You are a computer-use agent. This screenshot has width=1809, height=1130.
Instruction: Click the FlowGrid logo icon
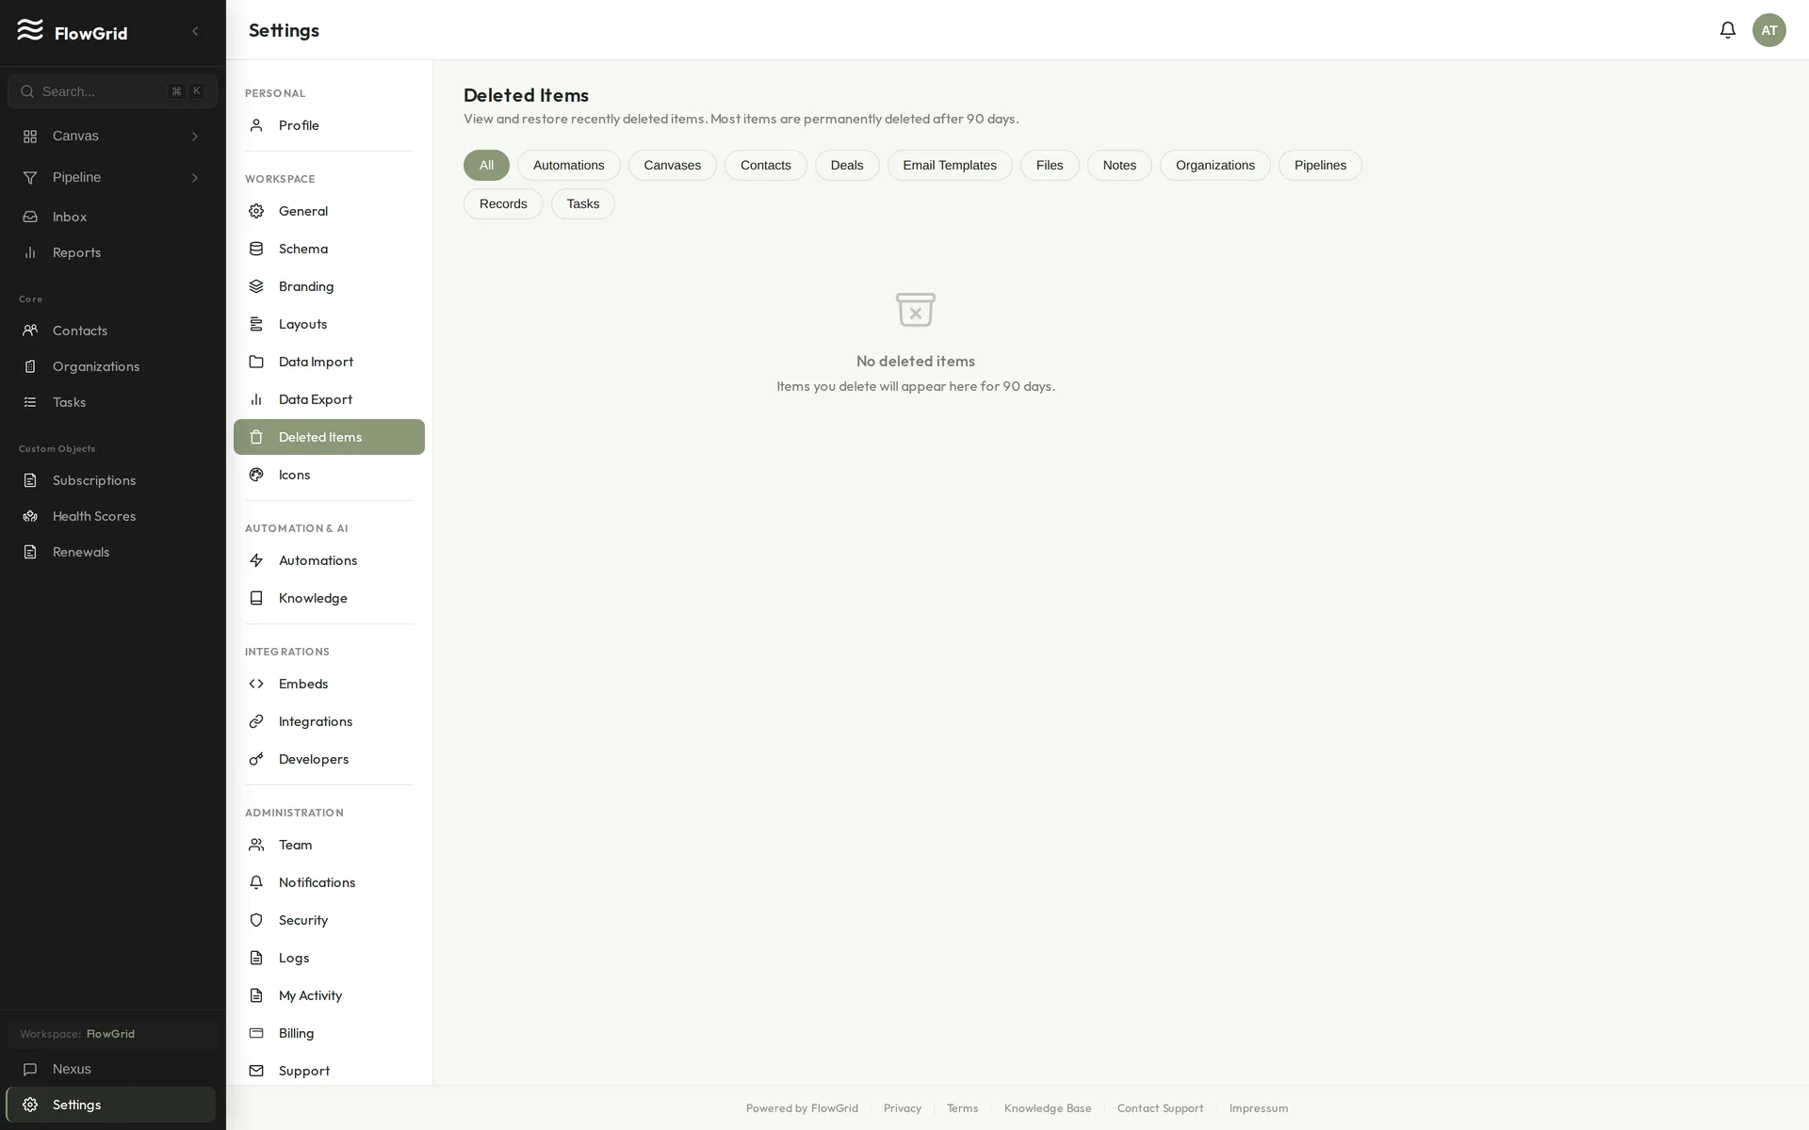tap(30, 30)
